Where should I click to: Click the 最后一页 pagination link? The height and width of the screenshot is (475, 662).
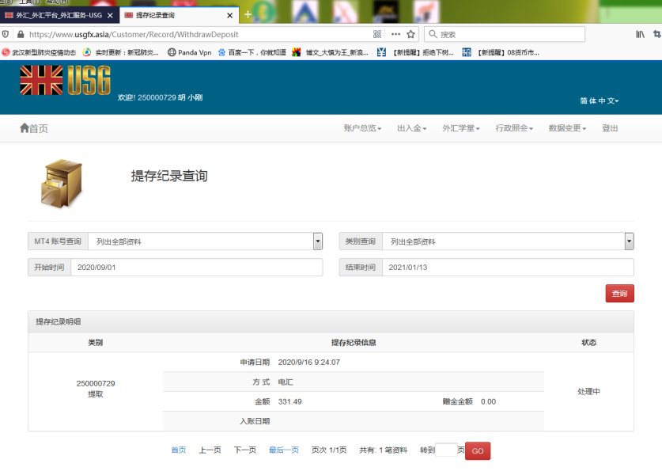(x=283, y=450)
